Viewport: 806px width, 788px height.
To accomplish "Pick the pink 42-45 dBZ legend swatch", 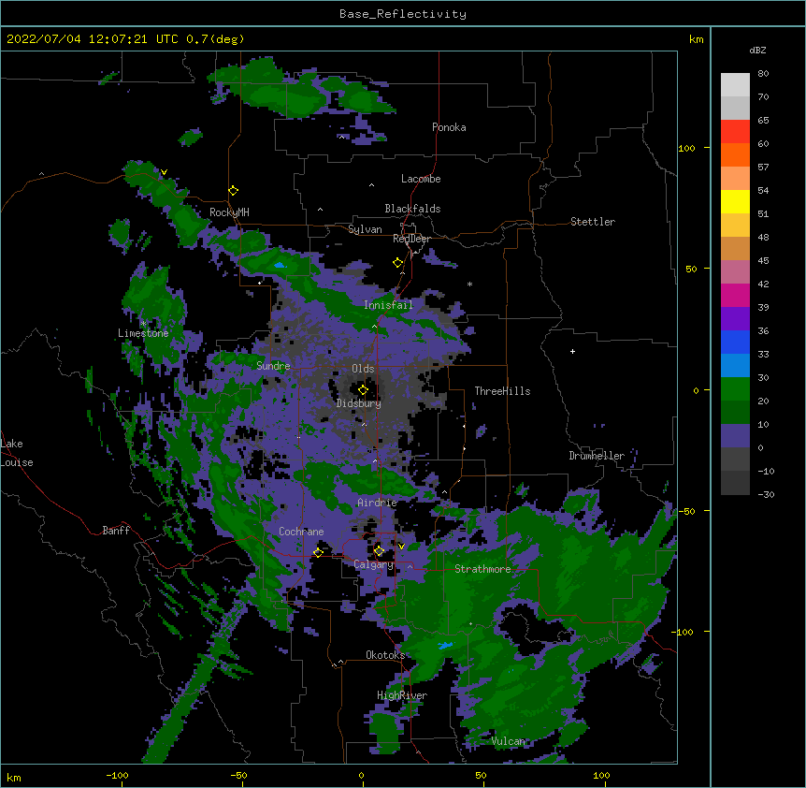I will point(735,272).
